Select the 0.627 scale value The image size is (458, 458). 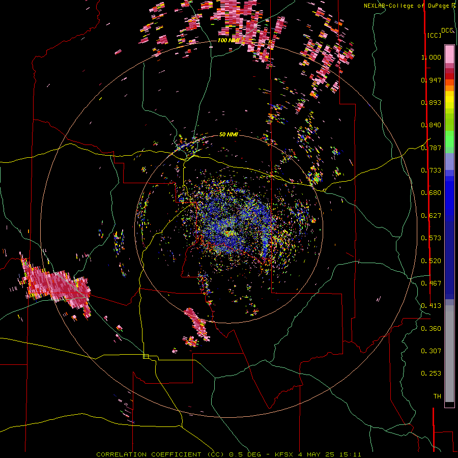click(431, 216)
